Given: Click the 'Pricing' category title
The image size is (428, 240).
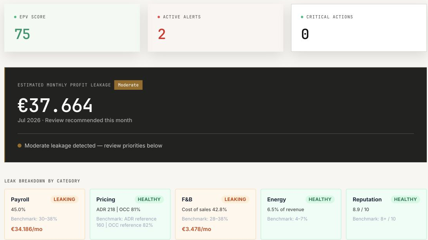Looking at the screenshot, I should tap(106, 199).
